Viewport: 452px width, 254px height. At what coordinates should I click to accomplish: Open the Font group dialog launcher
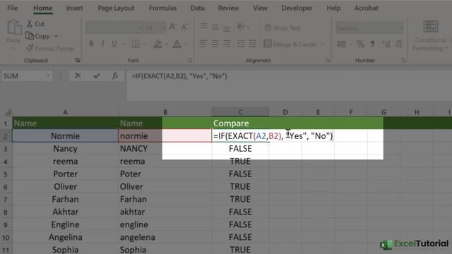point(189,60)
